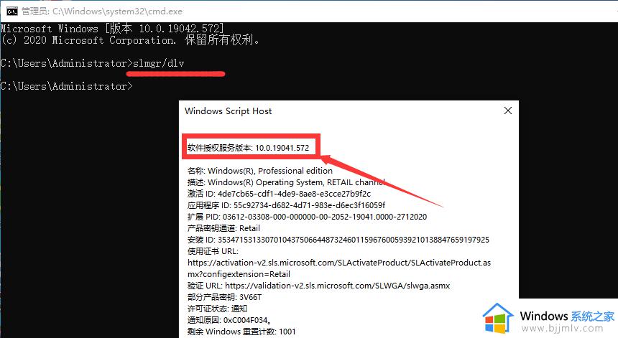Click the 产品密钥通道 Retail line

coord(223,228)
